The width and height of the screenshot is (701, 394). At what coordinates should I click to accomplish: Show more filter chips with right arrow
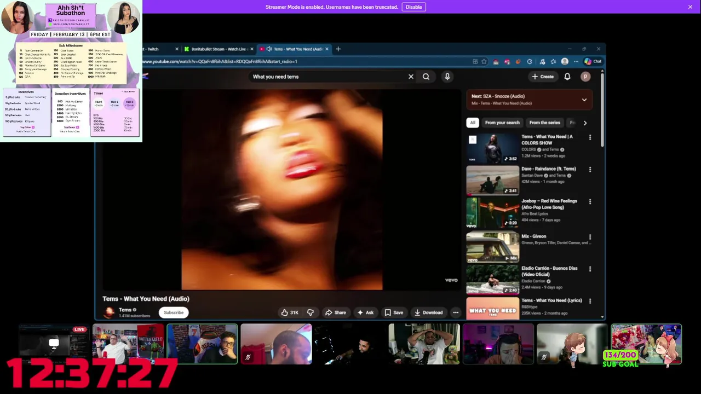(585, 123)
